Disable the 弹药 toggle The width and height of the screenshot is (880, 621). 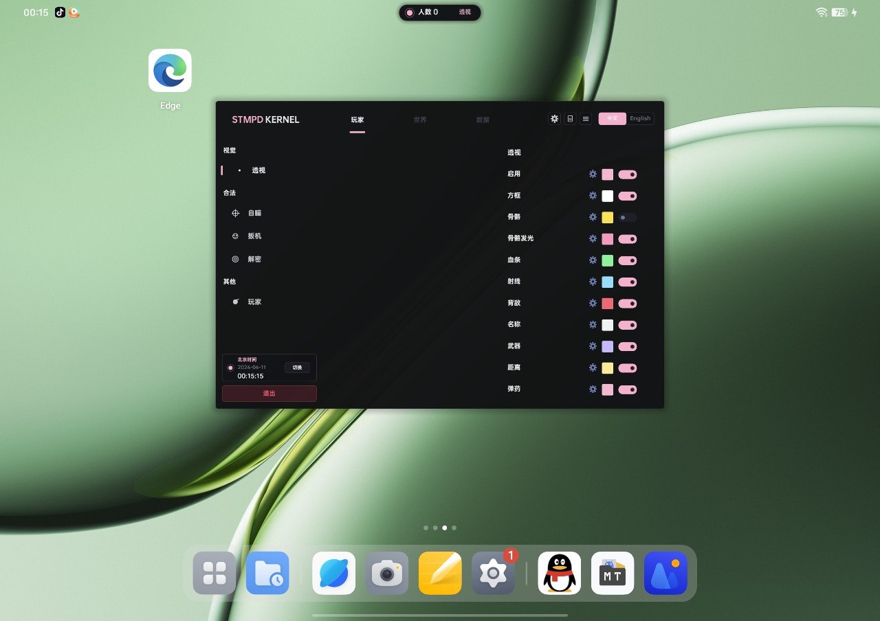pyautogui.click(x=628, y=389)
